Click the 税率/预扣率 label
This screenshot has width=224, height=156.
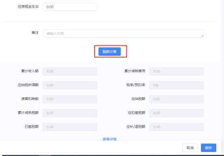(136, 85)
